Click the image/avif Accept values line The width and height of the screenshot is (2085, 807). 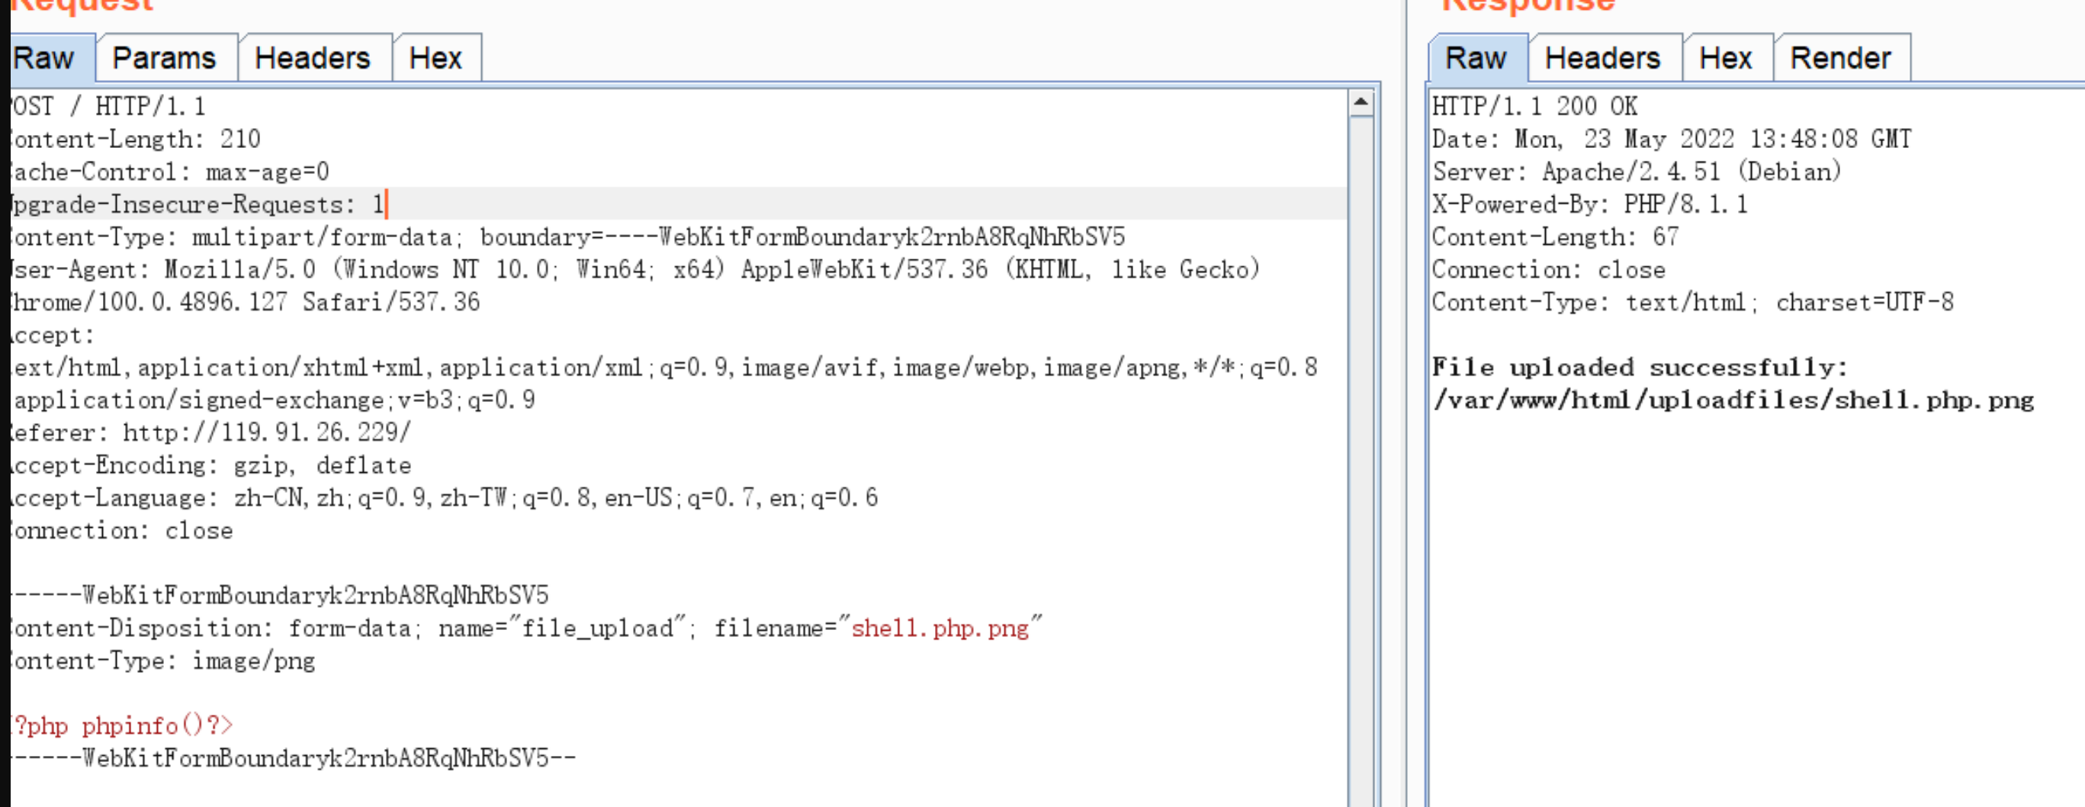point(663,368)
